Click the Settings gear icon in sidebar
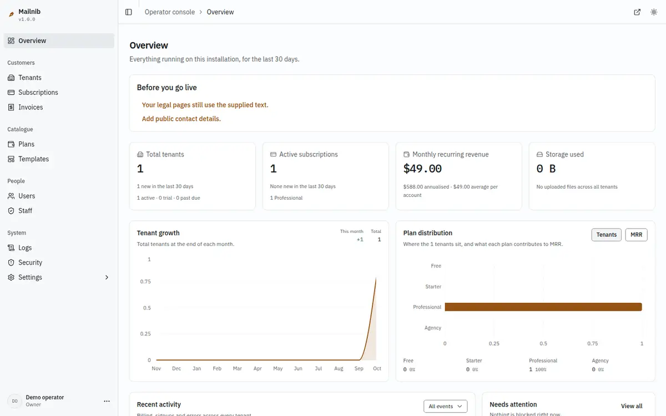 tap(11, 277)
